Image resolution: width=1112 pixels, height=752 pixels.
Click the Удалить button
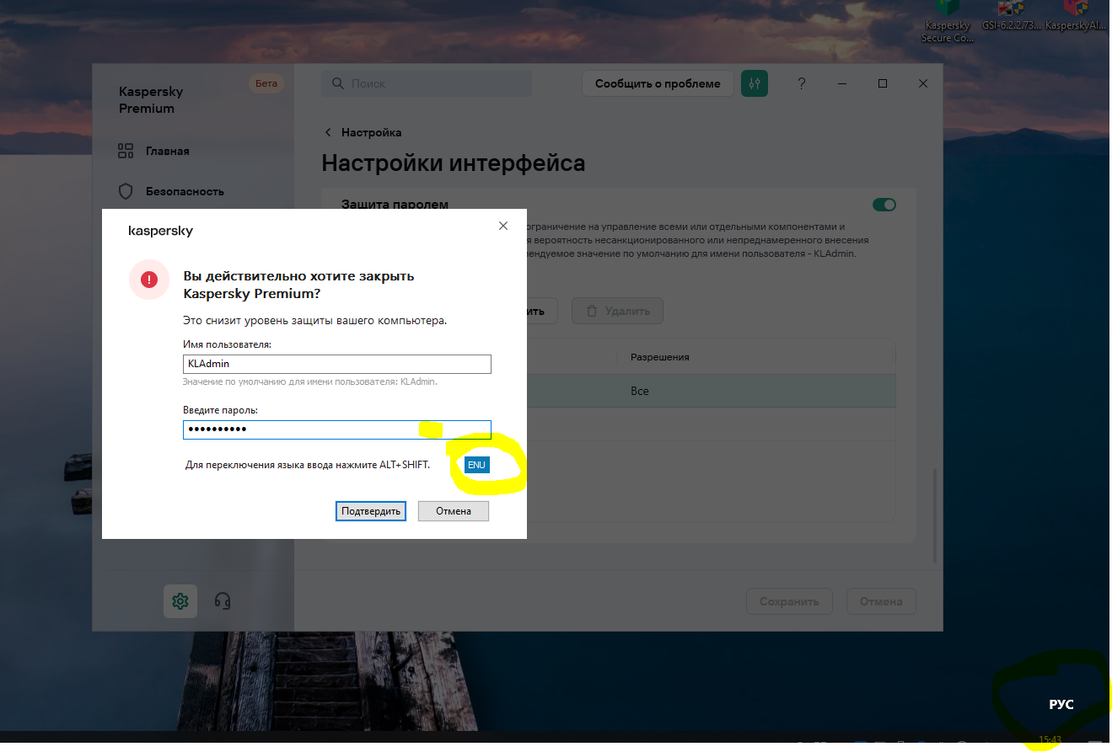pos(617,311)
